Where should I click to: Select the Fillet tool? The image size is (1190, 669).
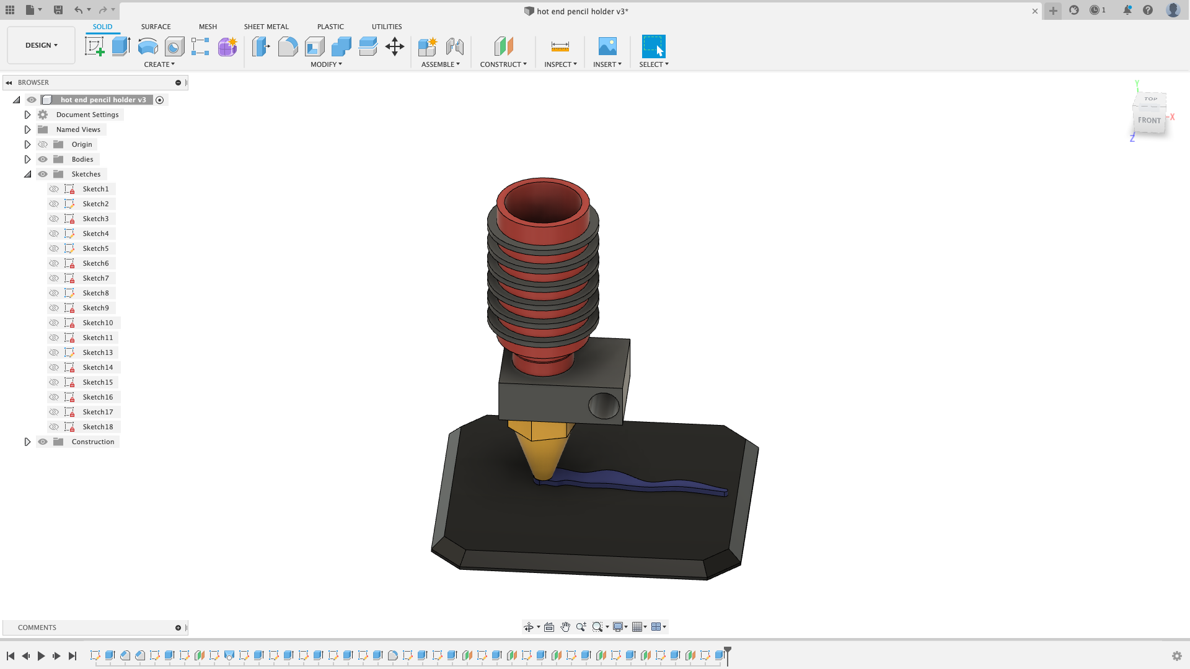[x=288, y=46]
